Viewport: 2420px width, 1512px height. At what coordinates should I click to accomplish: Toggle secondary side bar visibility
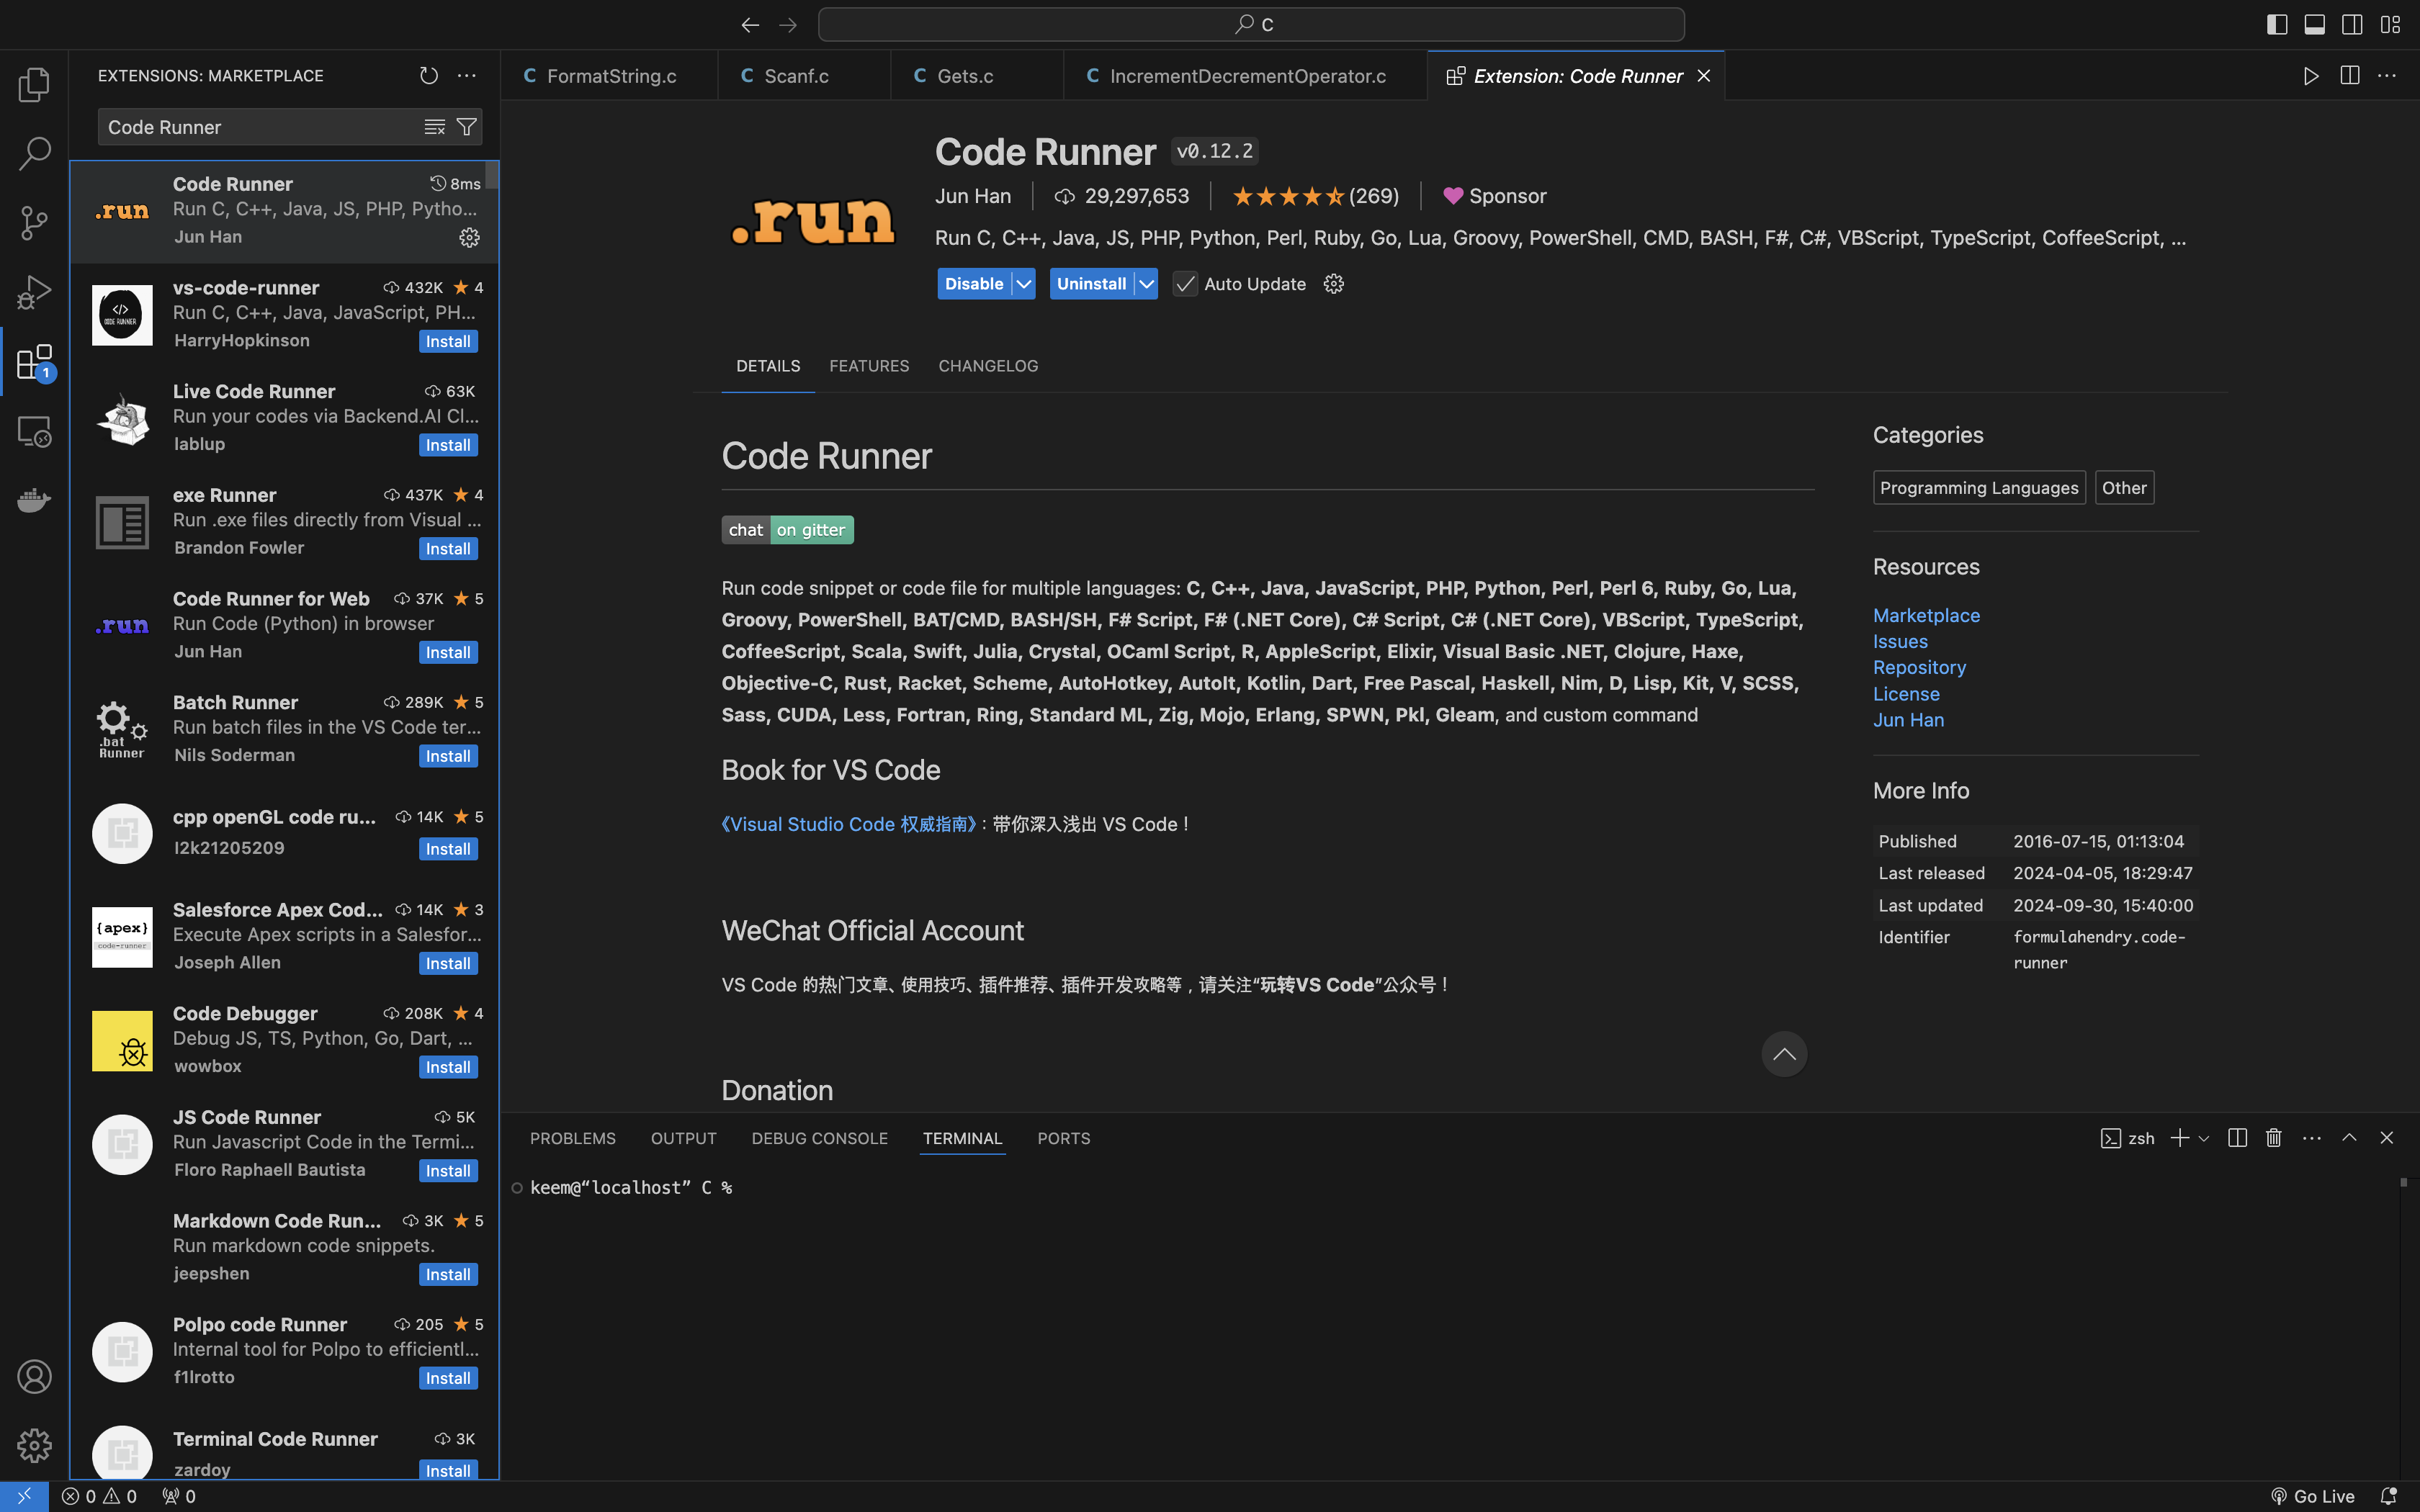[2352, 25]
